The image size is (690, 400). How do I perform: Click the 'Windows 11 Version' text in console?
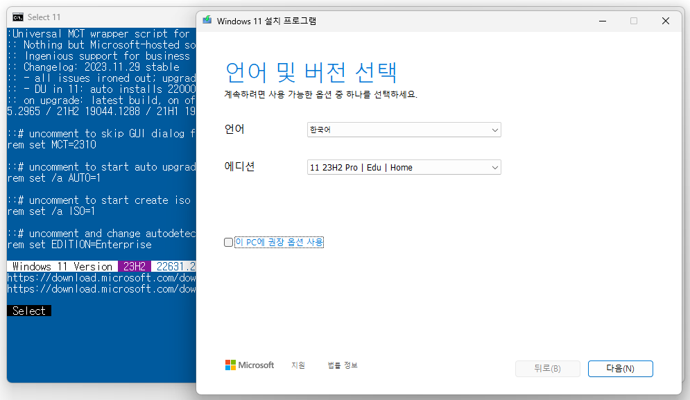click(62, 267)
